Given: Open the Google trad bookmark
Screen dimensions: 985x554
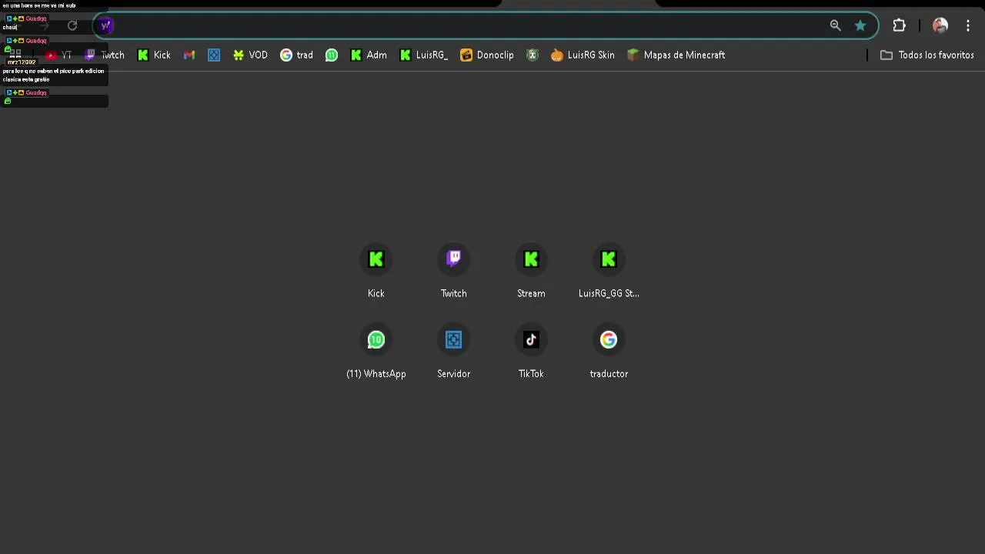Looking at the screenshot, I should (296, 55).
